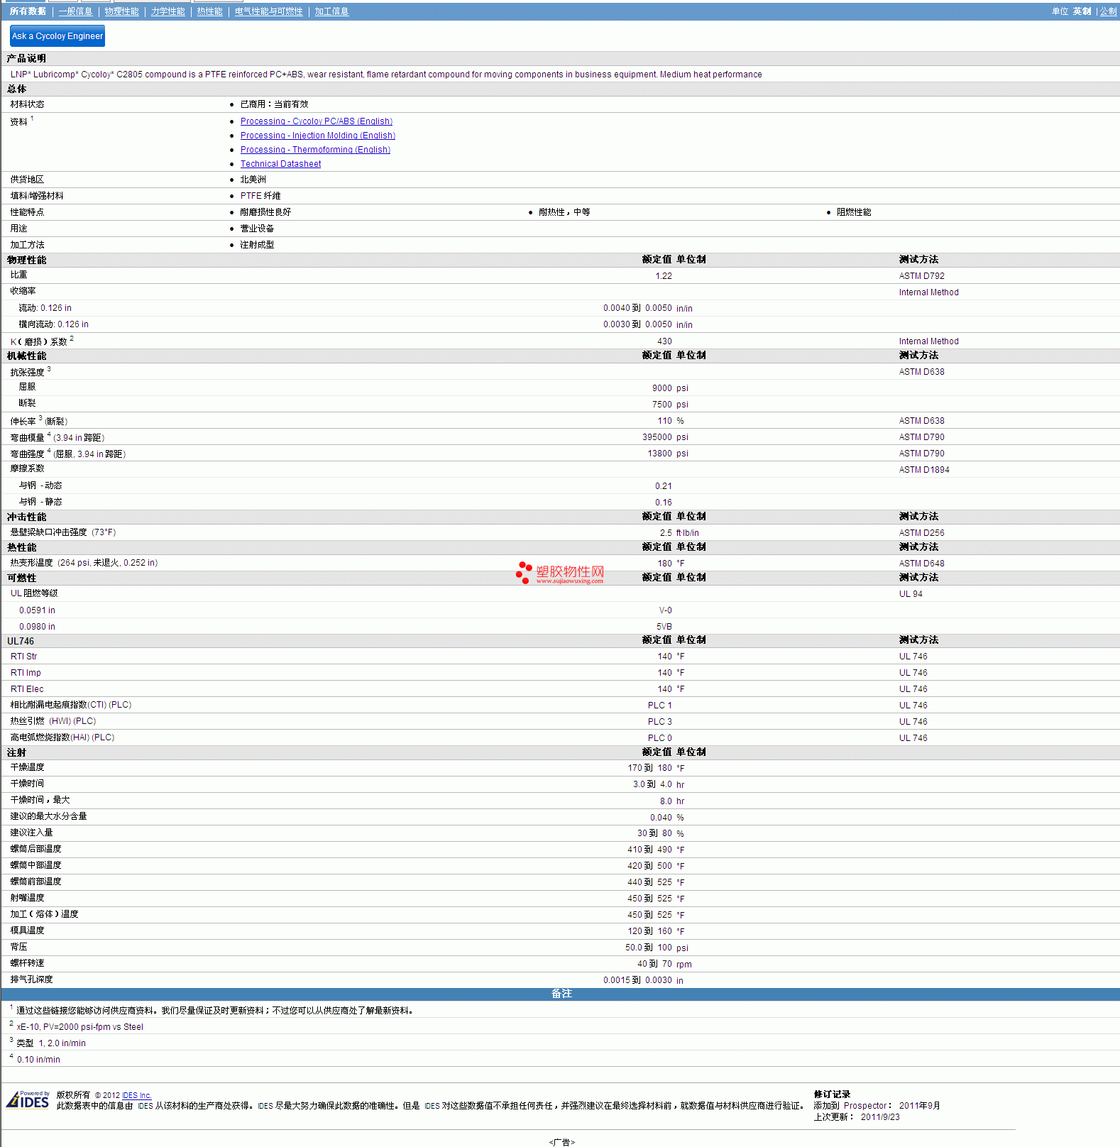Click the 摩擦系数 dynamic value 0.21
The image size is (1120, 1147).
coord(663,486)
